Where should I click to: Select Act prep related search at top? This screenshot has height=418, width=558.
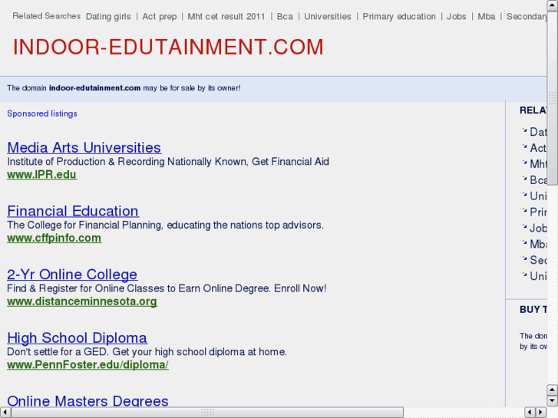tap(160, 17)
